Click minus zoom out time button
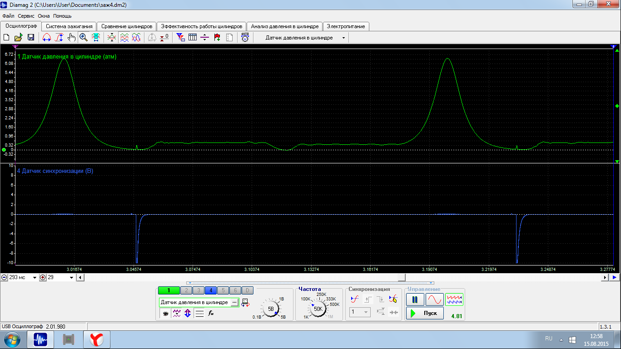 (x=4, y=277)
